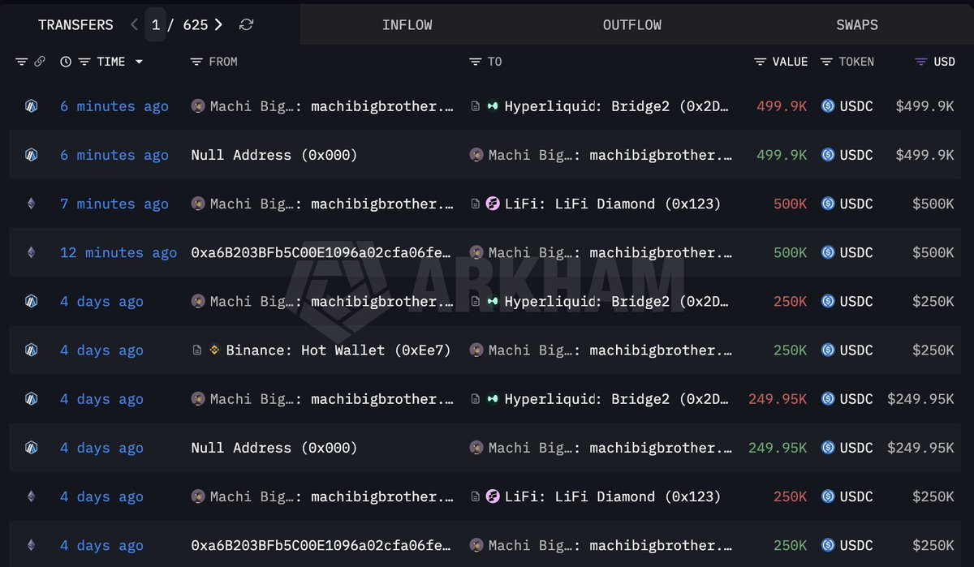Viewport: 974px width, 567px height.
Task: Click the USDC token icon in the top row
Action: (x=827, y=105)
